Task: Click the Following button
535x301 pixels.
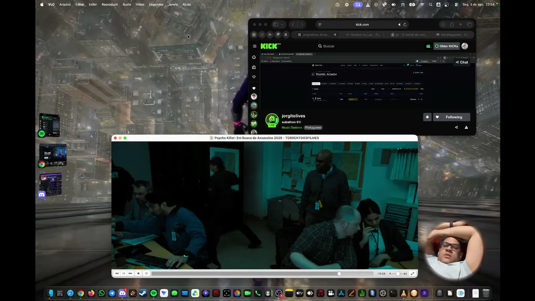Action: click(451, 117)
